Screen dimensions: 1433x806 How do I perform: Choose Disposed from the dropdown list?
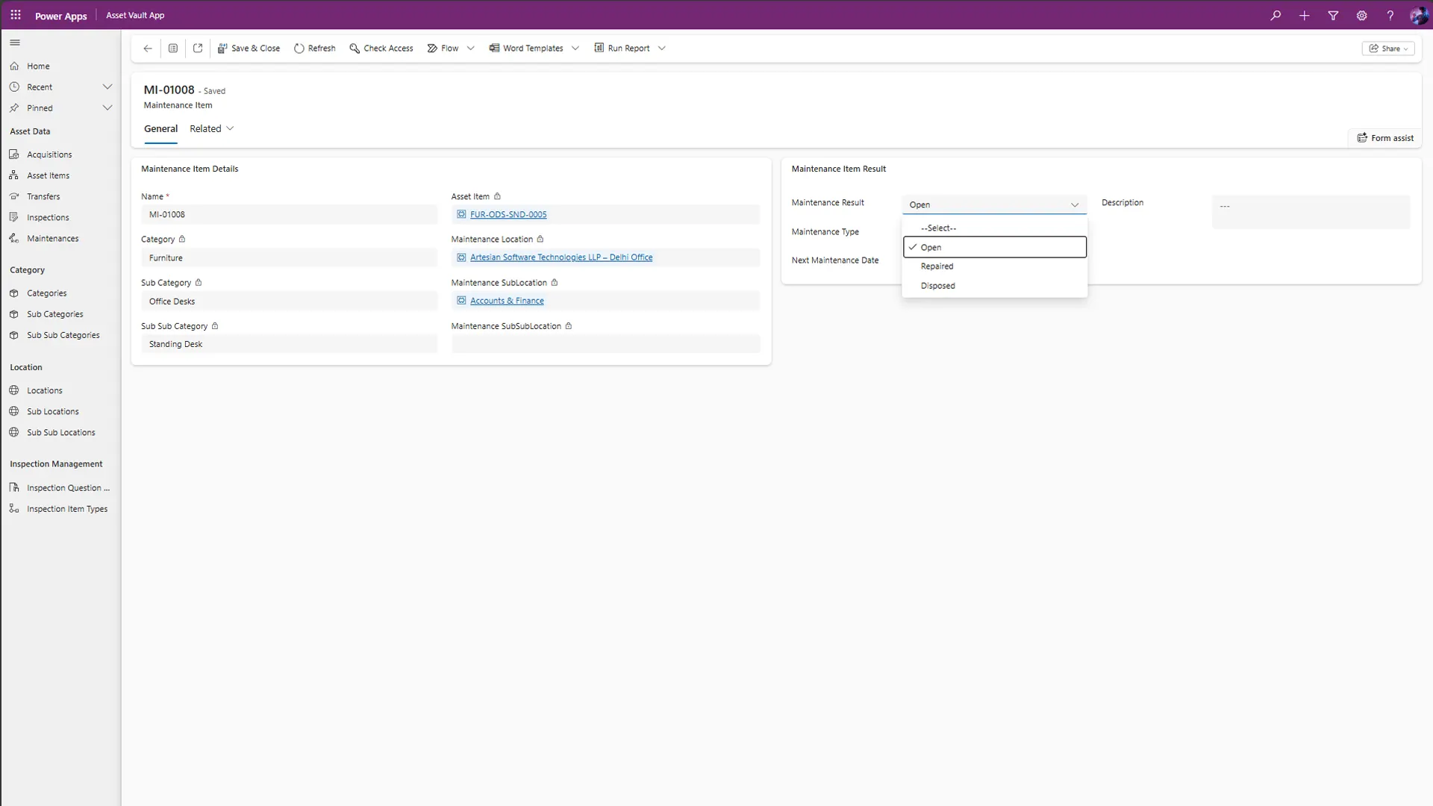[937, 286]
